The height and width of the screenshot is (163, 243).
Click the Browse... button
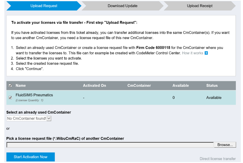tap(225, 145)
